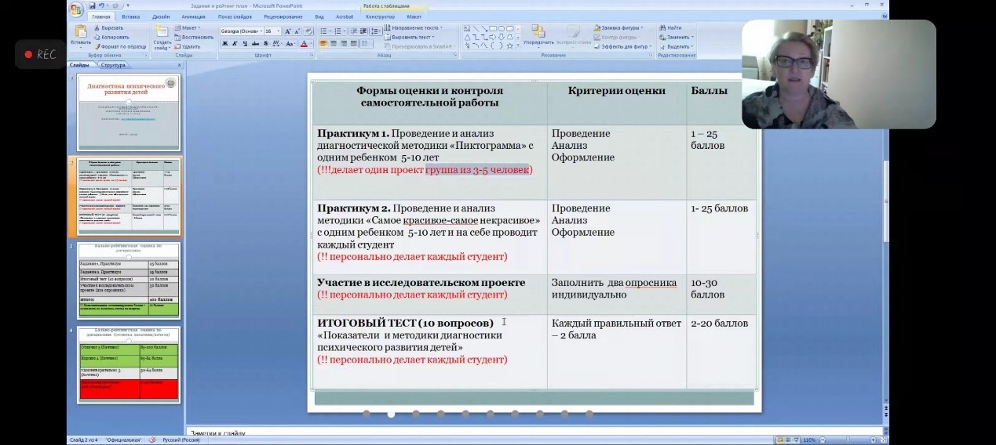This screenshot has width=996, height=445.
Task: Toggle italic К formatting
Action: (x=235, y=44)
